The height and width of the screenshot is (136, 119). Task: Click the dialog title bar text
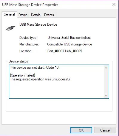[30, 5]
